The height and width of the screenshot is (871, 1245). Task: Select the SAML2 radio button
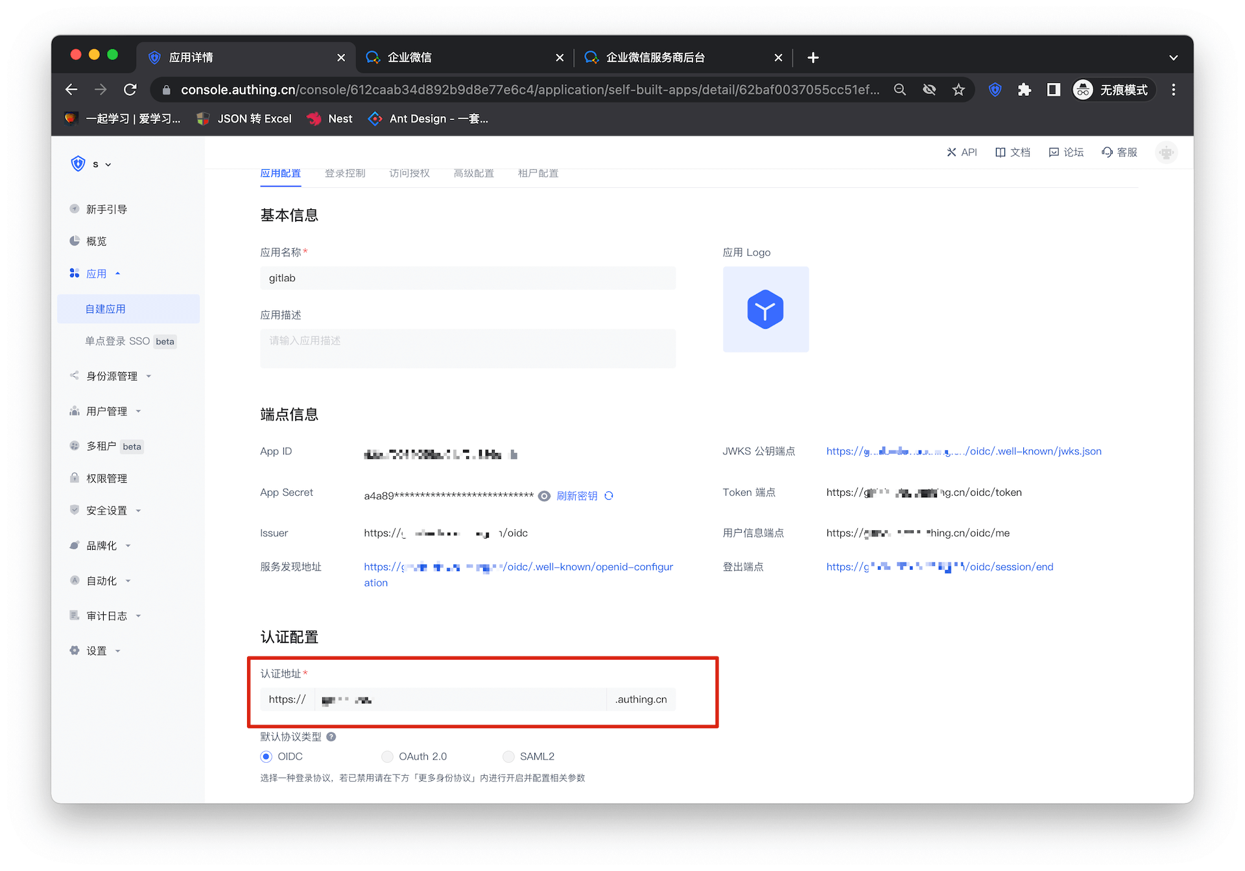509,756
